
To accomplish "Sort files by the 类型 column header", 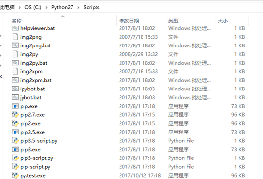I will pyautogui.click(x=173, y=21).
